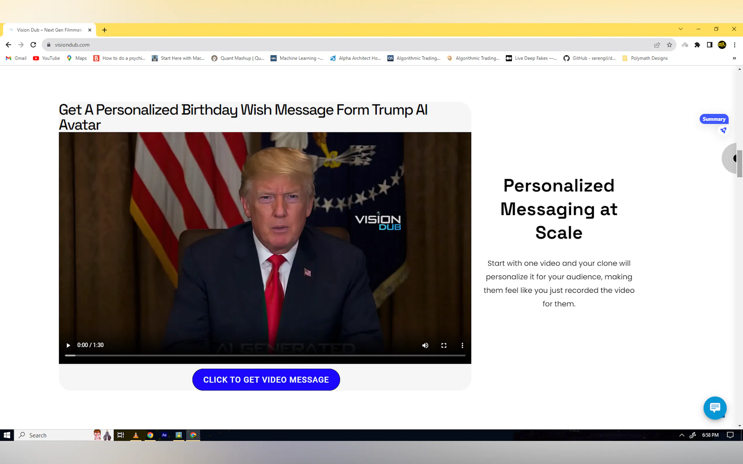743x464 pixels.
Task: Click the video progress bar
Action: click(265, 355)
